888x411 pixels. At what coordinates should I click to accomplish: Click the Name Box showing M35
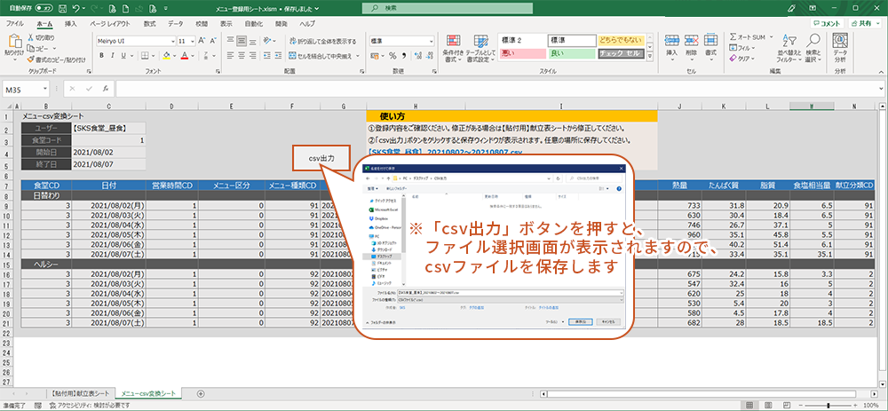[25, 90]
